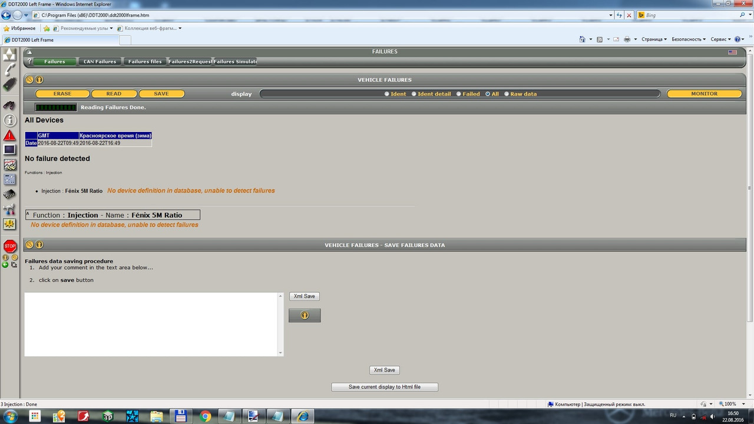Click info icon in VEHICLE FAILURES header

39,79
